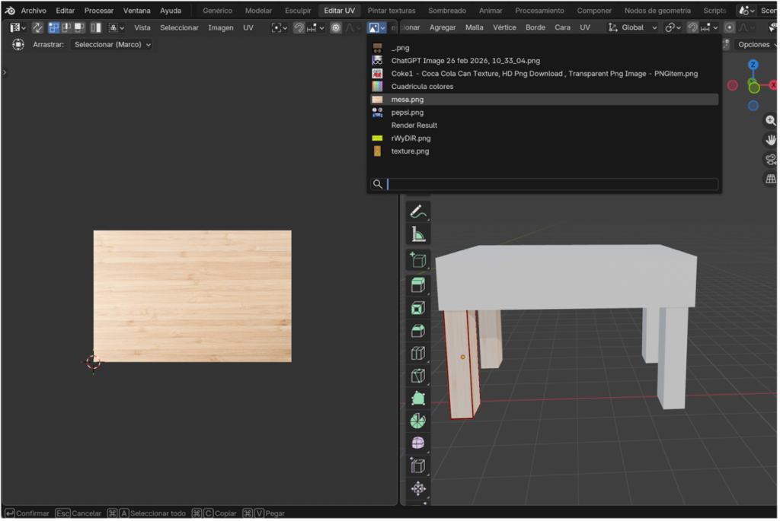Select the Knife tool

(x=418, y=375)
